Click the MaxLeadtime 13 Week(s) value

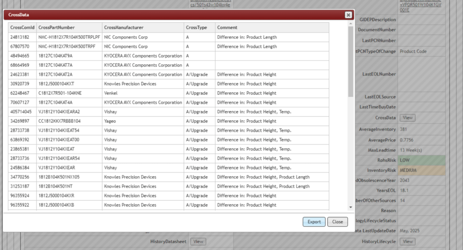point(411,150)
